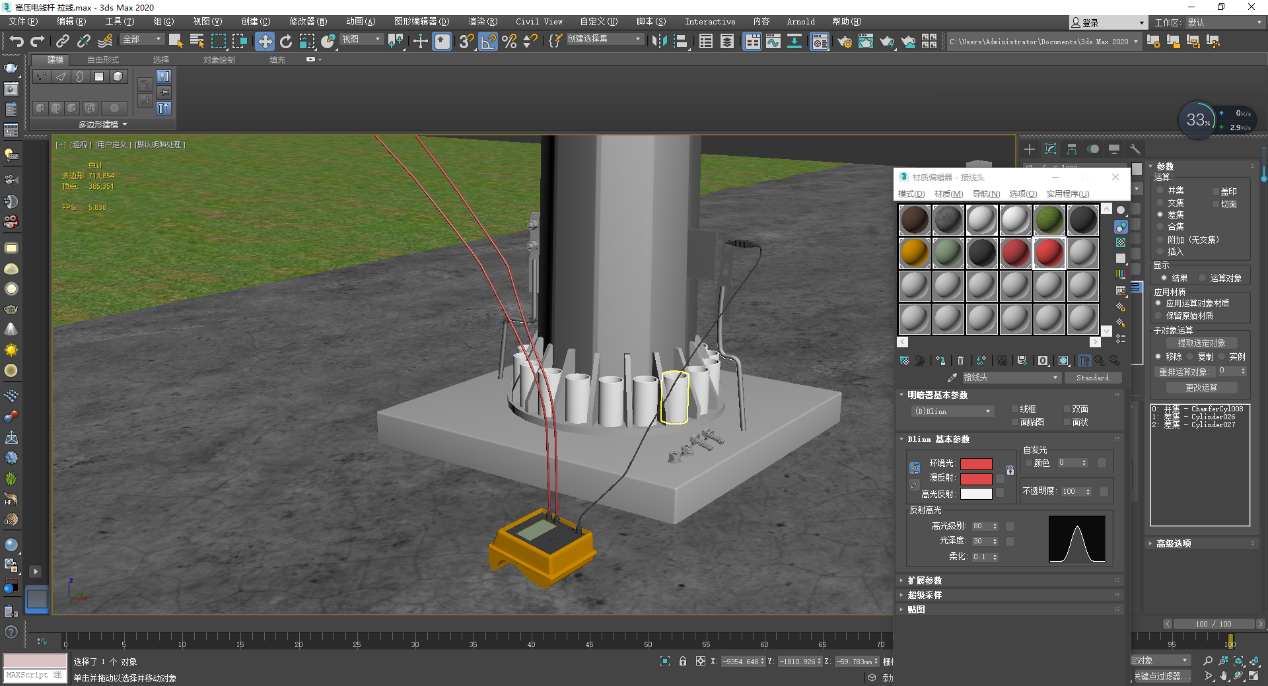Select the 交集 (intersection) radio button
This screenshot has width=1268, height=686.
1160,203
